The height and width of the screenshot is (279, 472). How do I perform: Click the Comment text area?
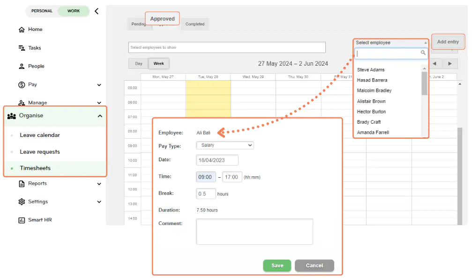click(x=255, y=231)
